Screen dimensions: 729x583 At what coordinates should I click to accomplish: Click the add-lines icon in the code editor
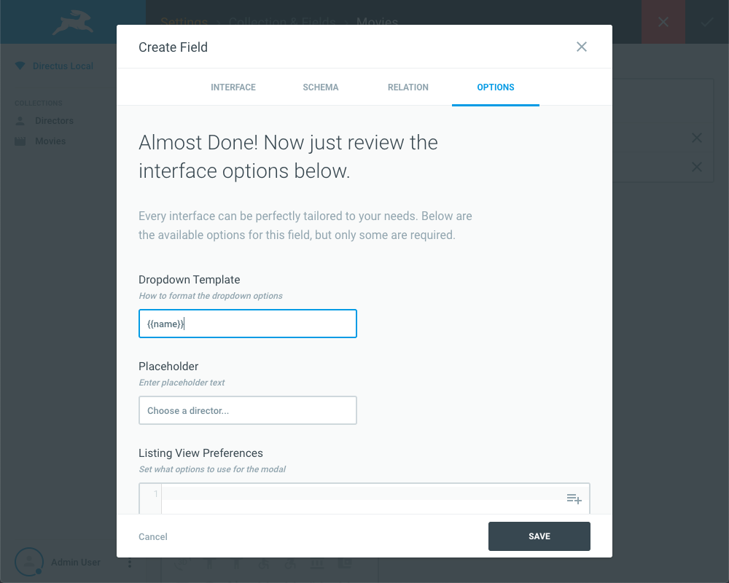pos(574,499)
